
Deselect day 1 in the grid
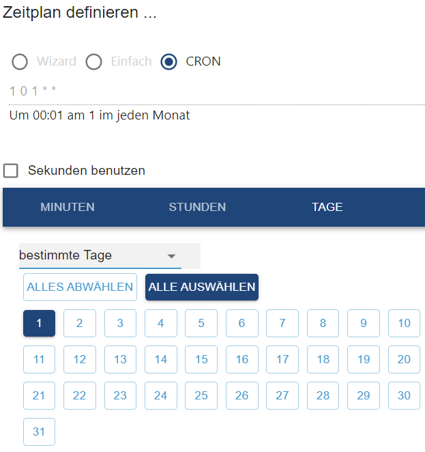point(39,323)
